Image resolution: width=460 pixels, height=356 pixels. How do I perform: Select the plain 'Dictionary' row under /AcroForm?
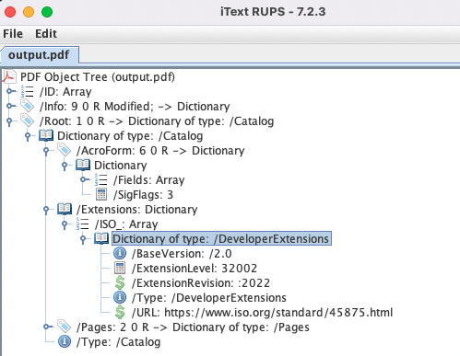121,166
